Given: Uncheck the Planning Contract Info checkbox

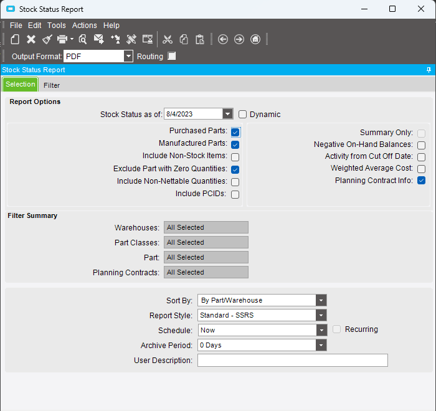Looking at the screenshot, I should pos(421,181).
